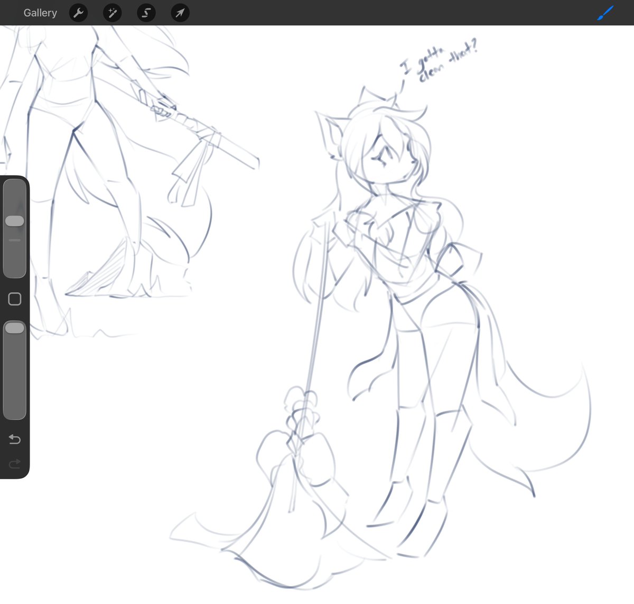Adjust the brush opacity slider
The height and width of the screenshot is (604, 634).
[15, 370]
